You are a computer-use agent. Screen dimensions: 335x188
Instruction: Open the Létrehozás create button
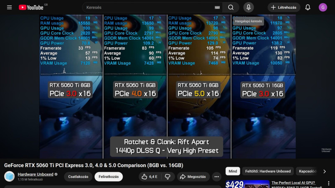point(284,8)
